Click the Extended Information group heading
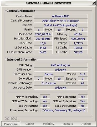This screenshot has height=127, width=97. tap(22, 60)
